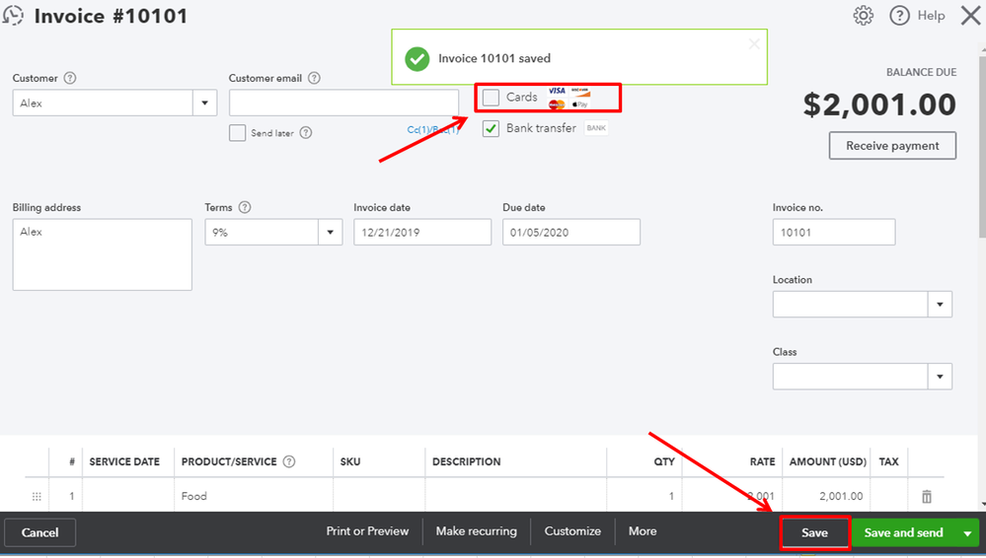Uncheck the Bank transfer checkbox
This screenshot has height=558, width=986.
coord(491,128)
